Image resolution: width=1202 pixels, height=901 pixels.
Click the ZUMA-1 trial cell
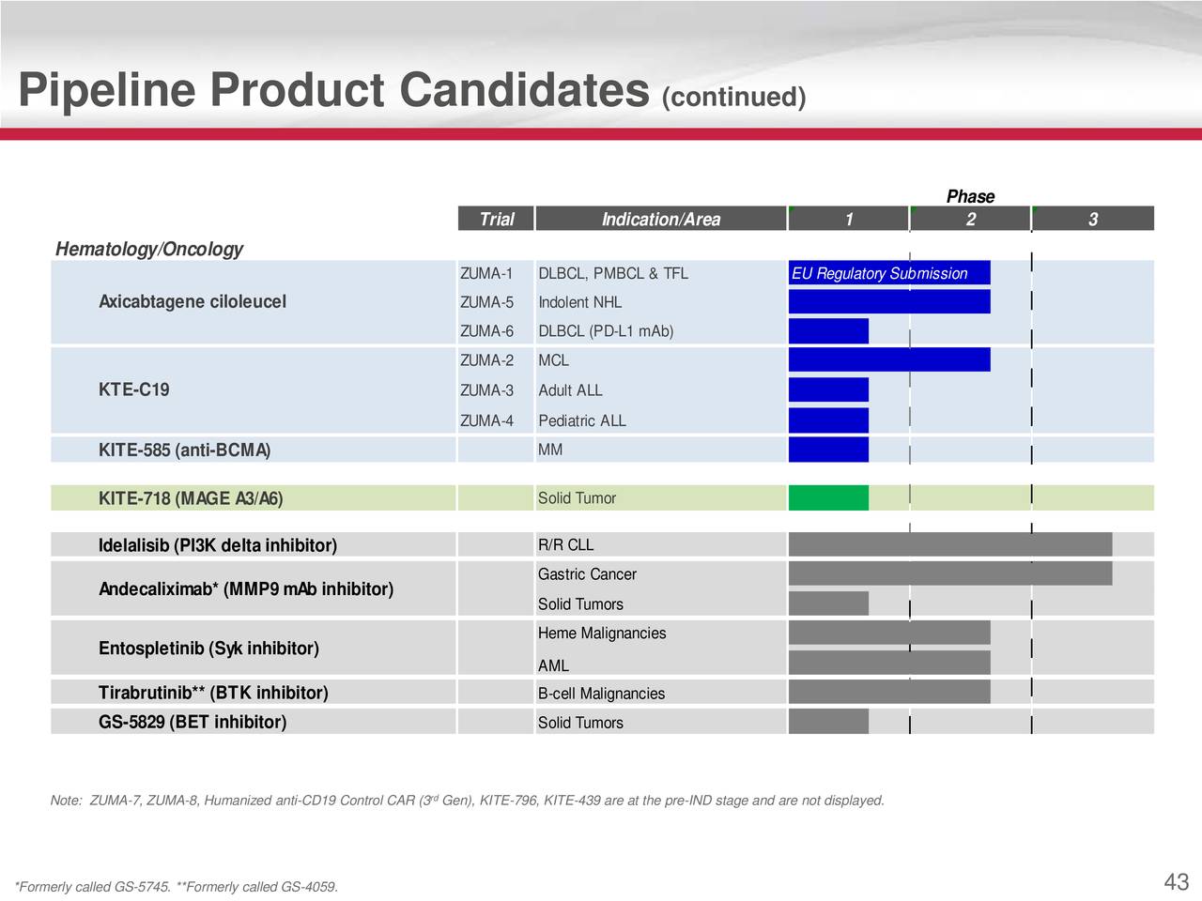(x=486, y=273)
